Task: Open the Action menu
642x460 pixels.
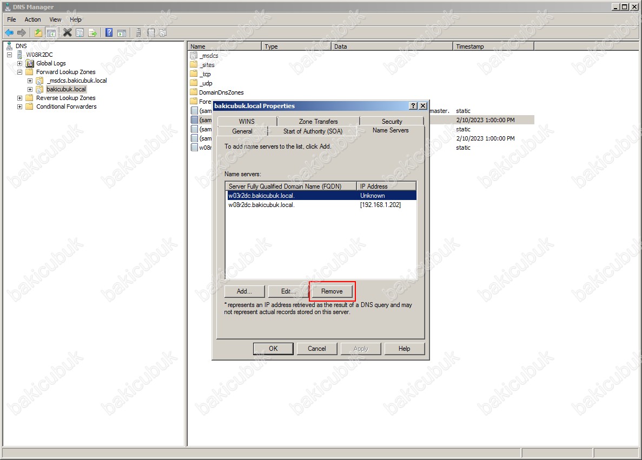Action: [x=32, y=19]
